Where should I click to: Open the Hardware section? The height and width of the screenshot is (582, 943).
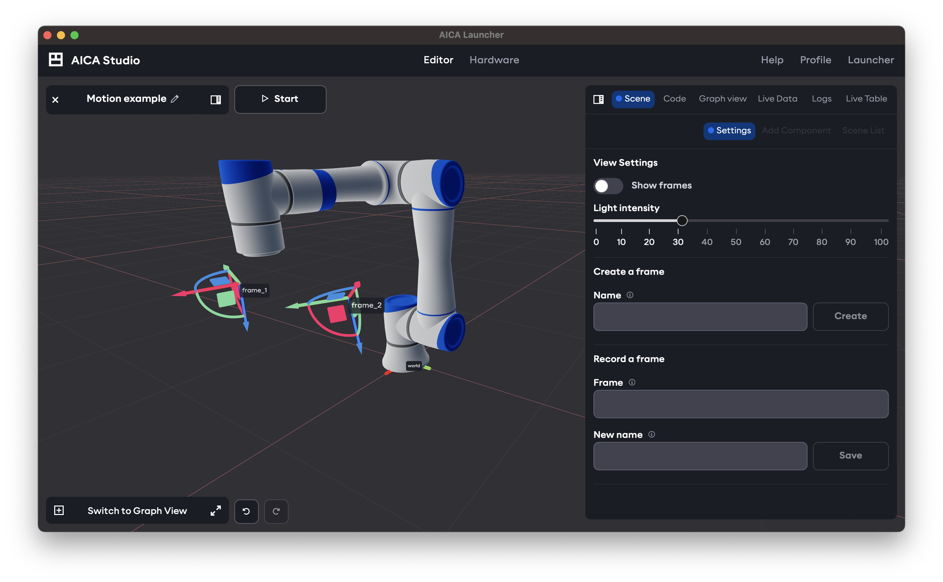pos(494,60)
